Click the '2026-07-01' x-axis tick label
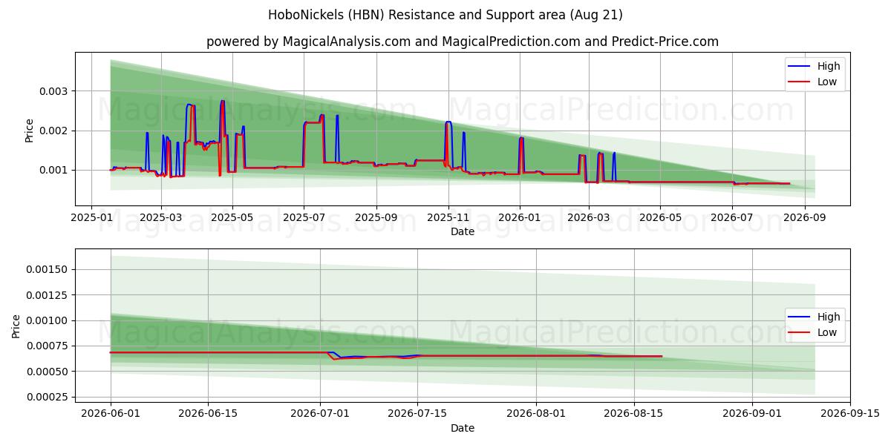Image resolution: width=891 pixels, height=445 pixels. coord(320,414)
